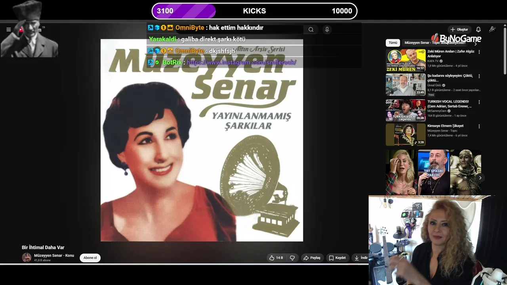The height and width of the screenshot is (285, 507).
Task: Open the Müzeyyen Senar - Konu channel name
Action: tap(54, 255)
